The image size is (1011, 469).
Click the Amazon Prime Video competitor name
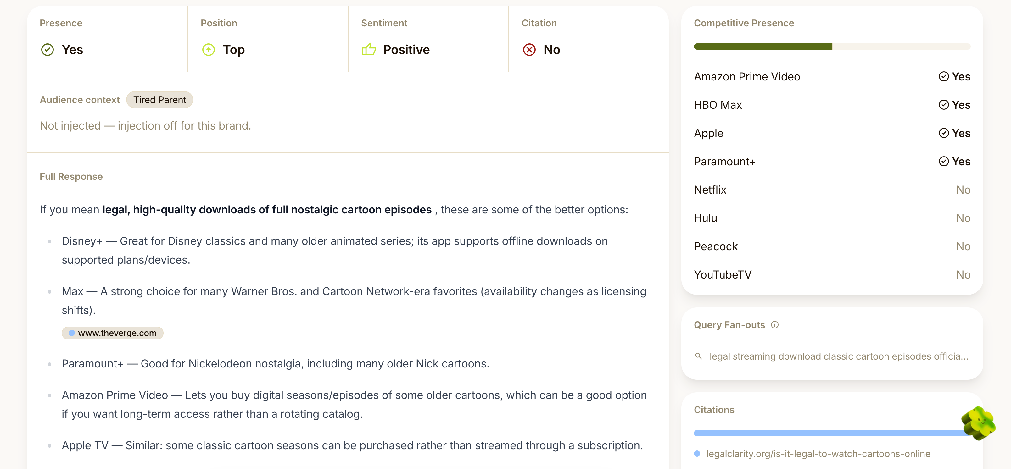tap(747, 76)
